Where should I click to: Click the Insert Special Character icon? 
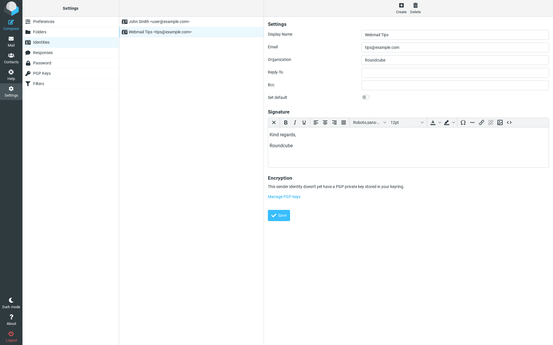pyautogui.click(x=463, y=122)
